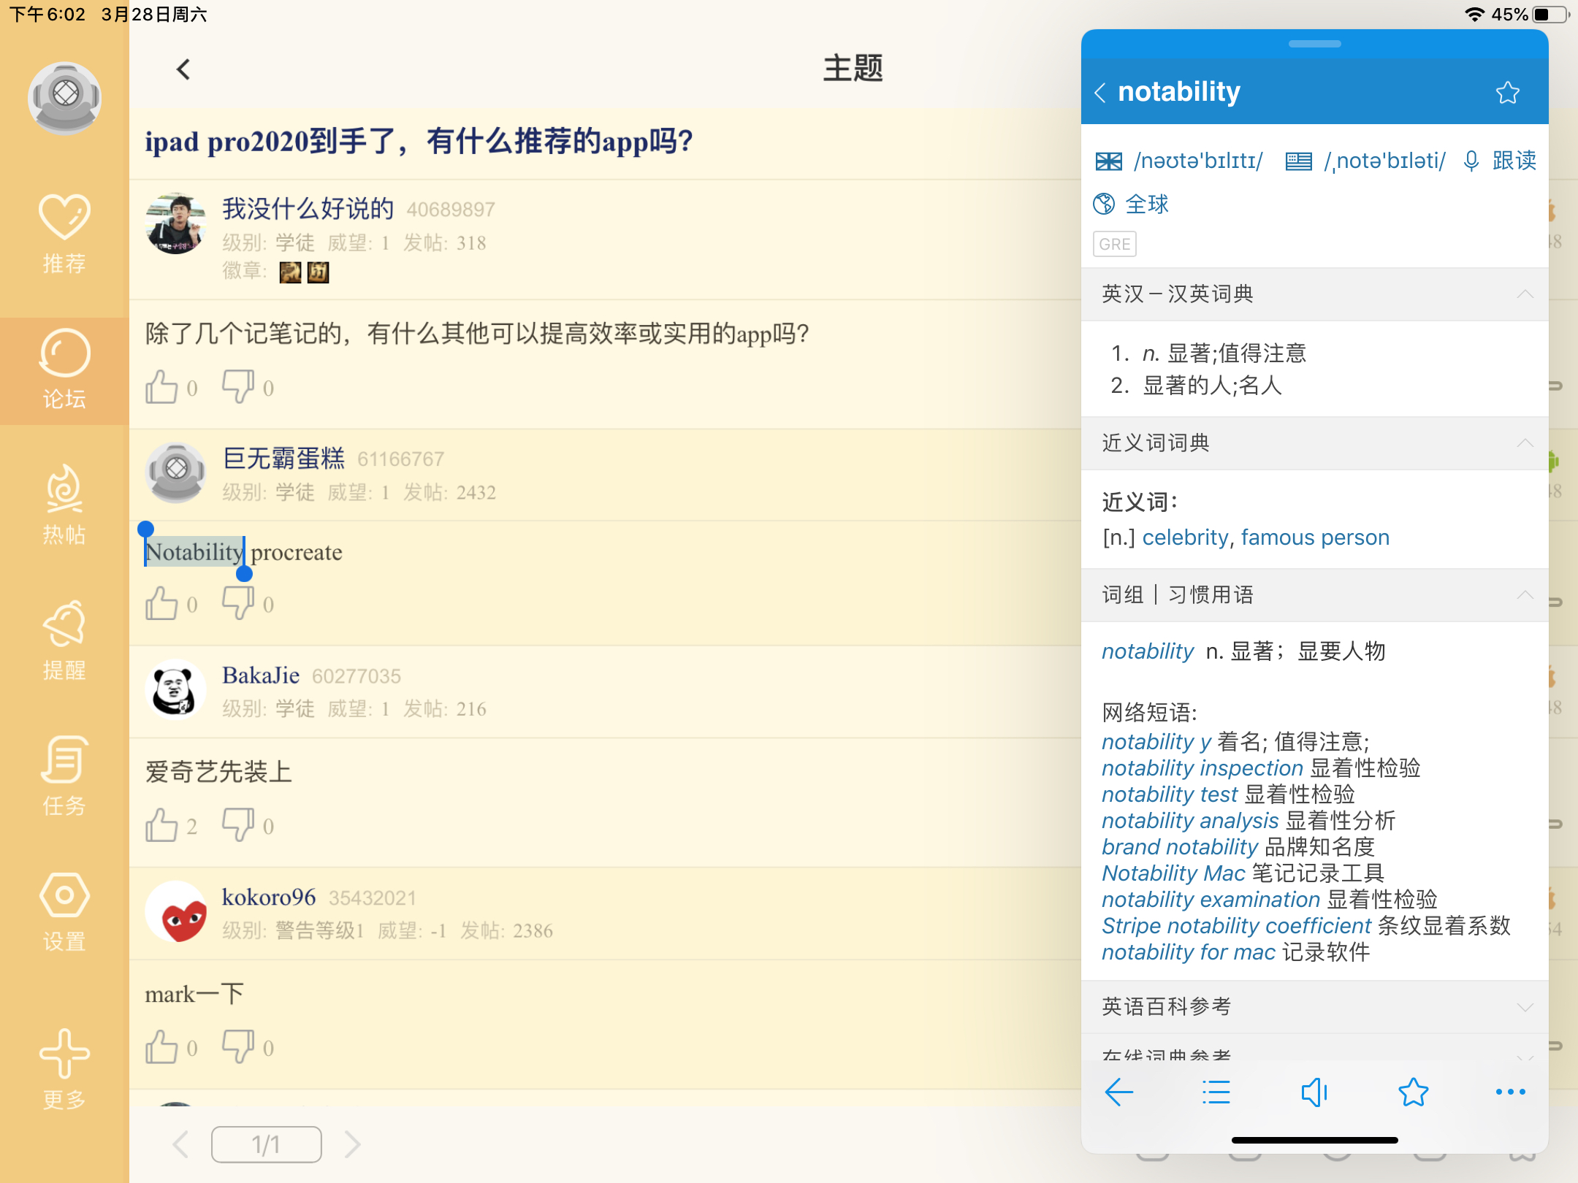Open the notability for mac phrase link
This screenshot has height=1183, width=1578.
point(1188,952)
